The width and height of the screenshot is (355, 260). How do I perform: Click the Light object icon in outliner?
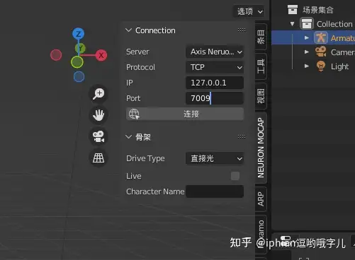pyautogui.click(x=321, y=66)
